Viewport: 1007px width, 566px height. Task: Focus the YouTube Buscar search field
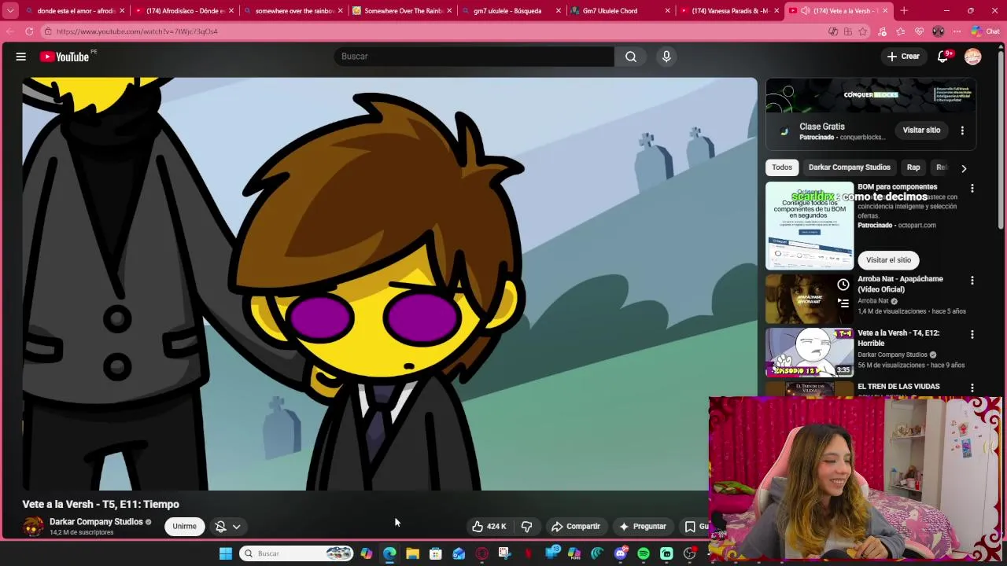(474, 57)
